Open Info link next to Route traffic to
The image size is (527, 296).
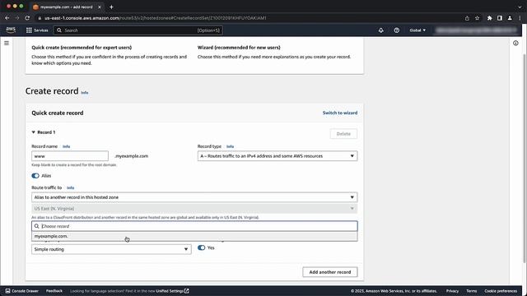70,188
